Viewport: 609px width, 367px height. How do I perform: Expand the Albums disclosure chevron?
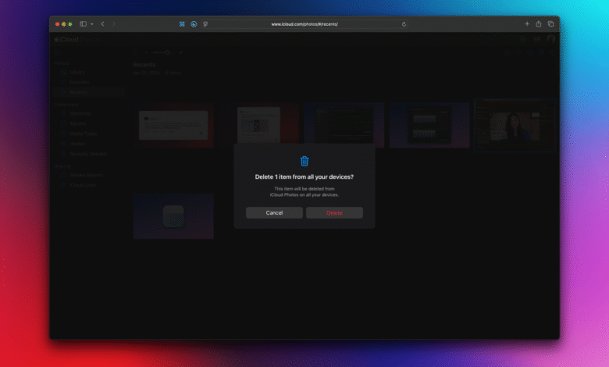57,123
